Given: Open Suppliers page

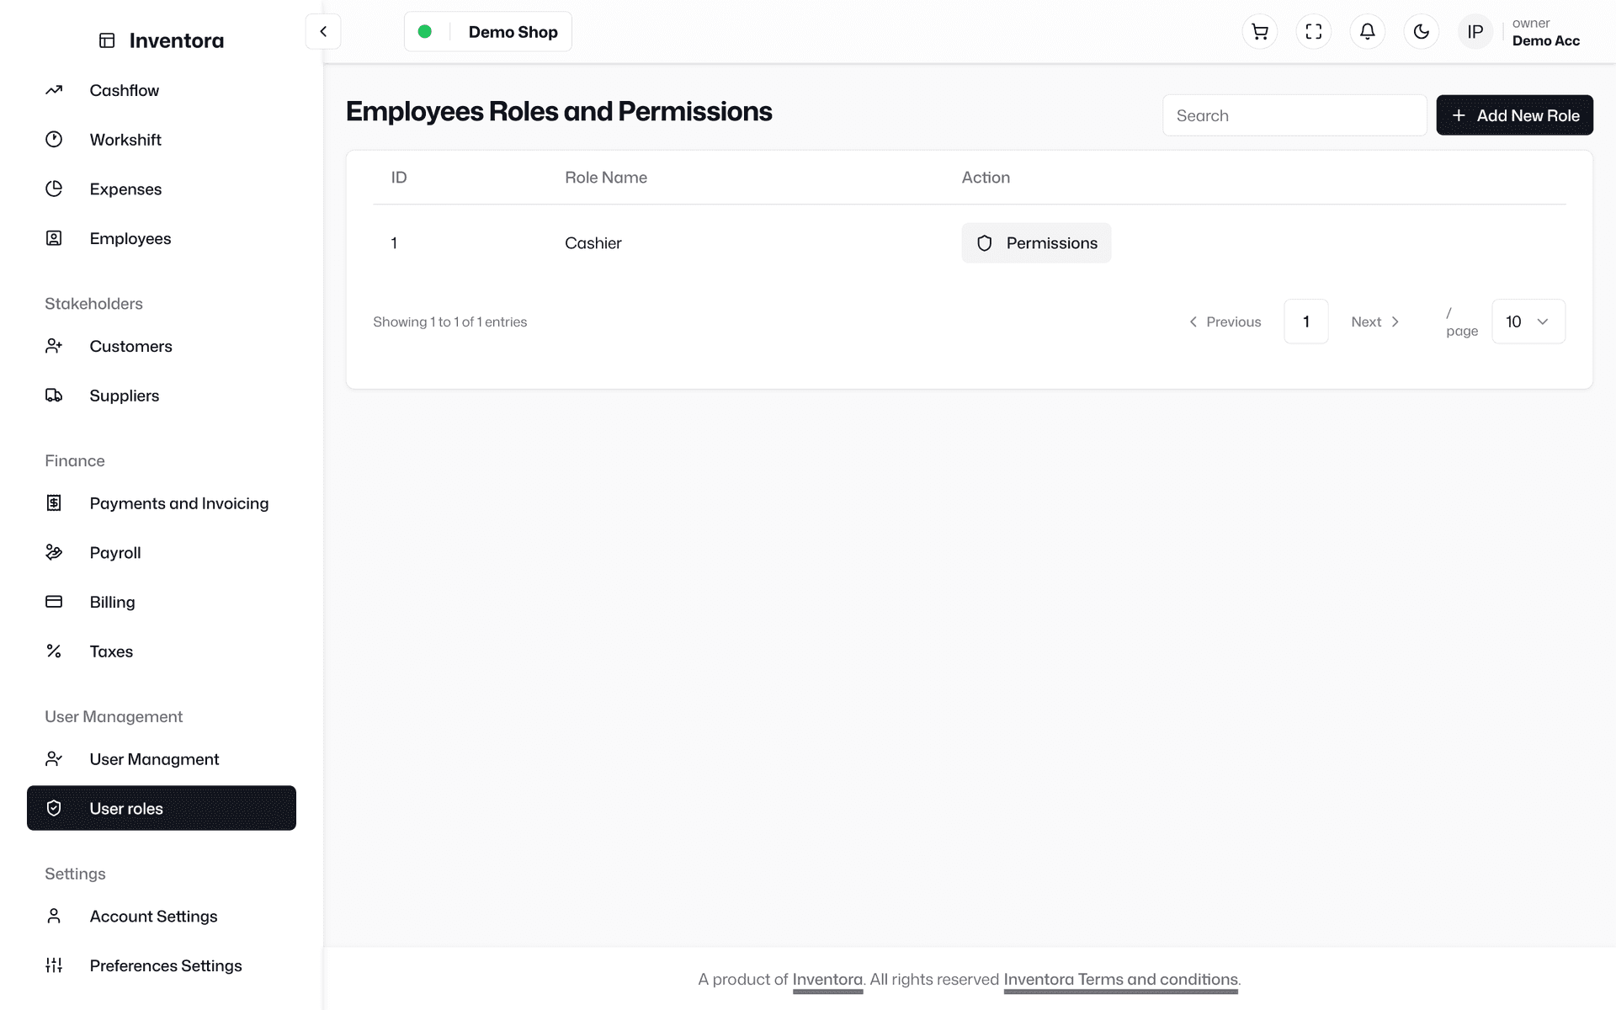Looking at the screenshot, I should pyautogui.click(x=162, y=396).
